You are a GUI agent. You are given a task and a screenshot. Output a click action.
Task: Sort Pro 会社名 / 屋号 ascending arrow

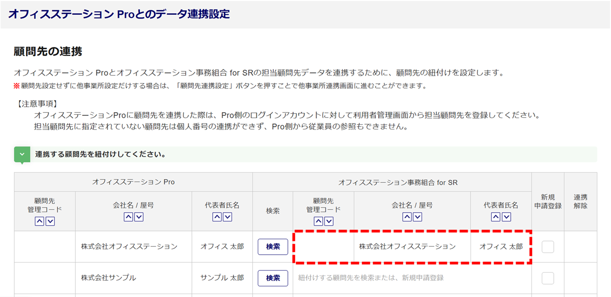coord(128,217)
